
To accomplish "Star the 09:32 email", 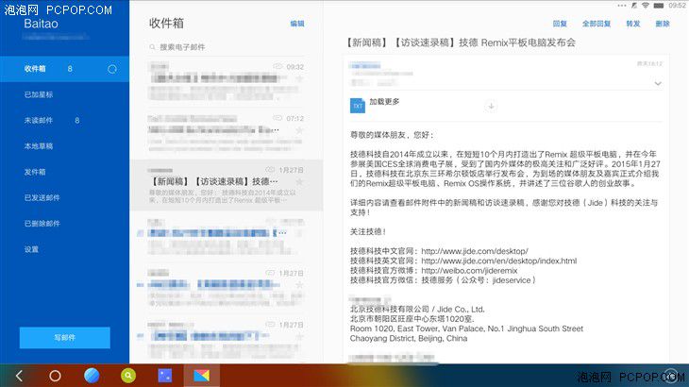I will pos(299,79).
